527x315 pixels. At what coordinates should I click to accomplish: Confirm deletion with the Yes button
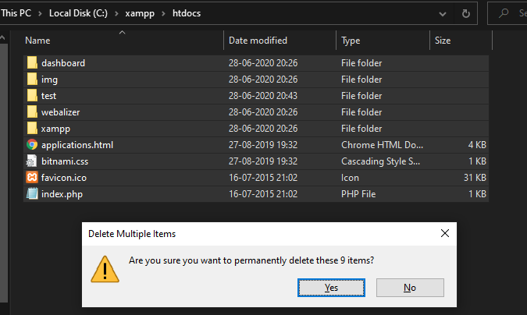pyautogui.click(x=331, y=288)
